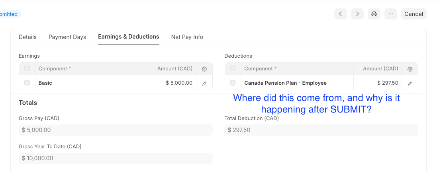441x171 pixels.
Task: Cancel the submitted salary slip
Action: pos(414,14)
